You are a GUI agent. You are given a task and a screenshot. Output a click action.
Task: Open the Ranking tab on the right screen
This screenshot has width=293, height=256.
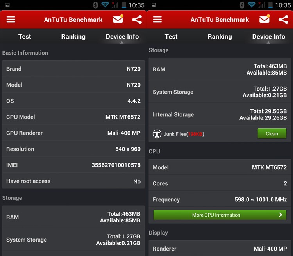click(x=220, y=37)
